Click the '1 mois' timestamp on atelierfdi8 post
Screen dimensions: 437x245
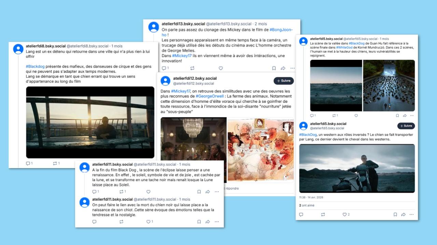click(117, 46)
